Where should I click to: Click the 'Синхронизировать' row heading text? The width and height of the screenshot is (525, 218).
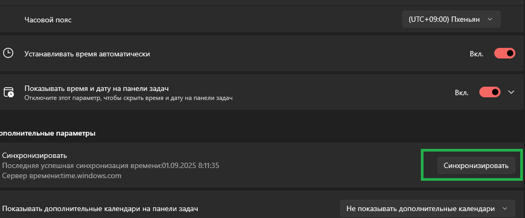tap(35, 155)
